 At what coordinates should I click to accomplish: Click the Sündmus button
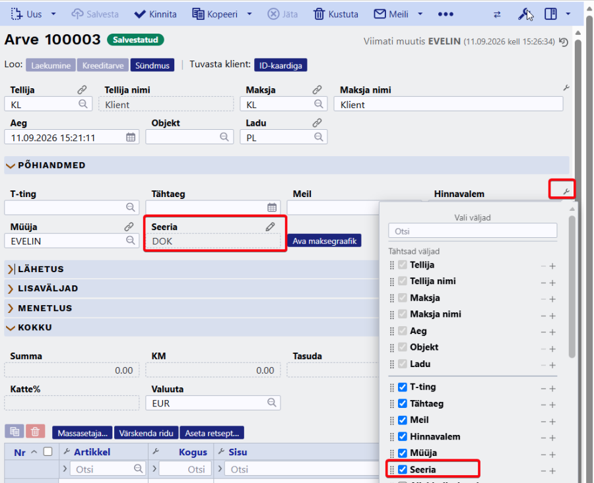[152, 65]
